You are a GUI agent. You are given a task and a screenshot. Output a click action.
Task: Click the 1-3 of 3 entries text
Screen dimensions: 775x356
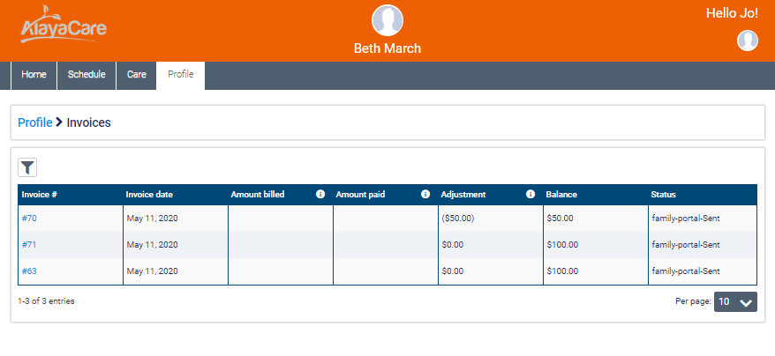tap(46, 300)
